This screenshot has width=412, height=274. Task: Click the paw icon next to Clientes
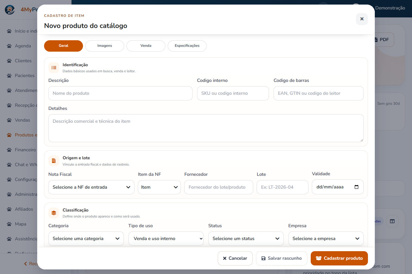pos(9,61)
